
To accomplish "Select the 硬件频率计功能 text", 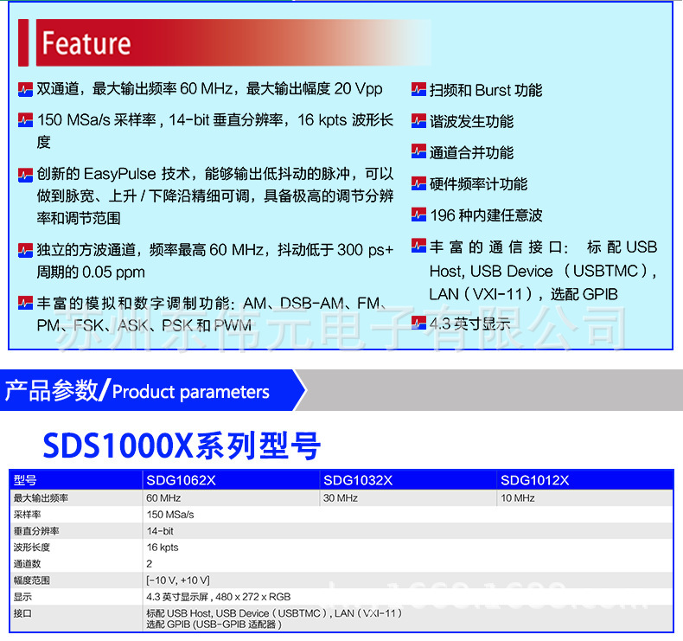I will (479, 184).
